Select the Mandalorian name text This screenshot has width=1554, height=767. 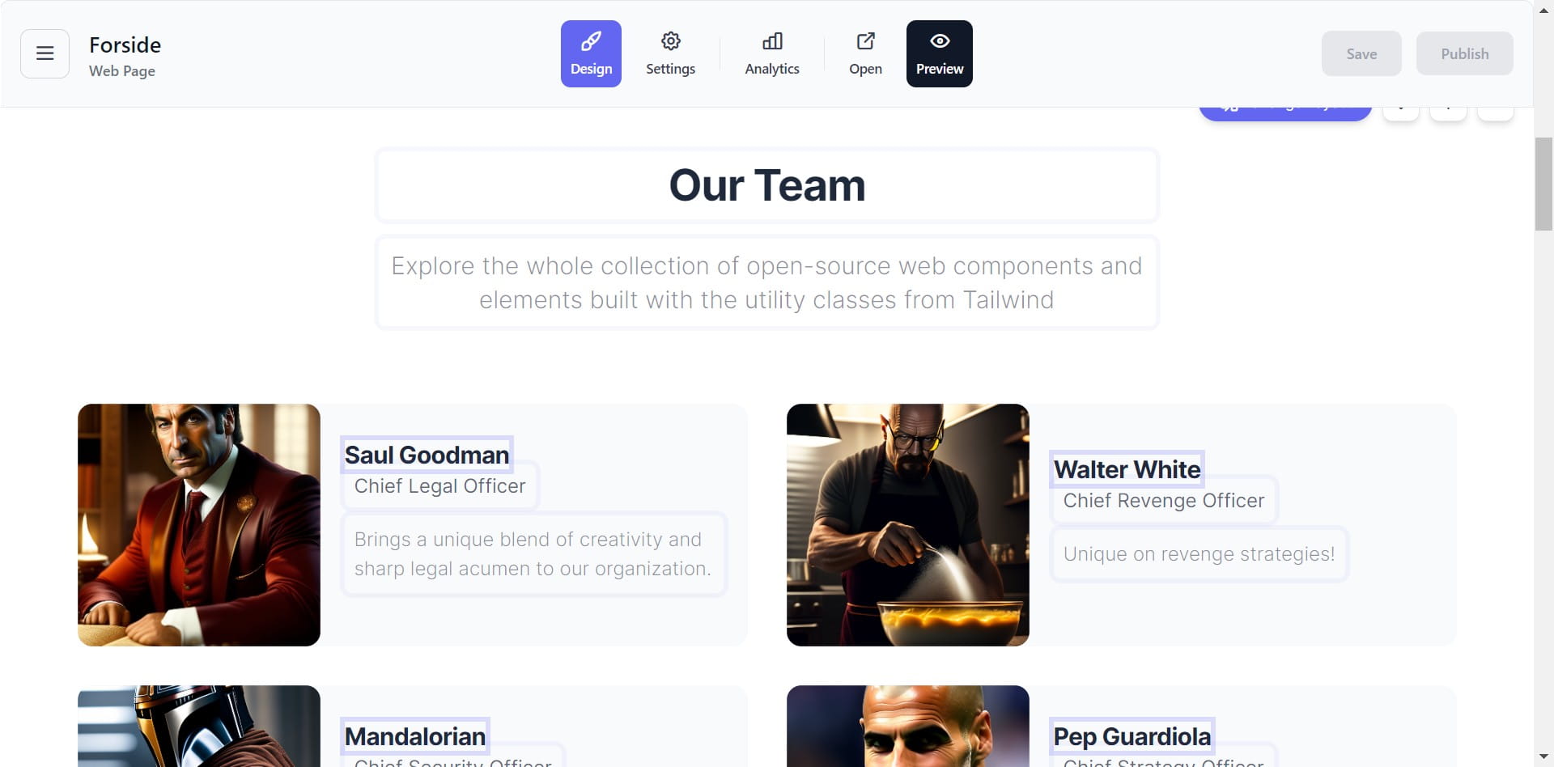415,736
